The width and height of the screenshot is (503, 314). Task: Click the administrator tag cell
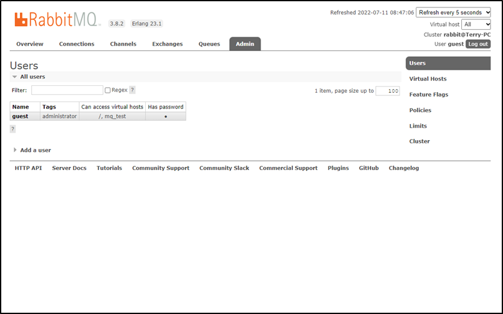pos(60,117)
